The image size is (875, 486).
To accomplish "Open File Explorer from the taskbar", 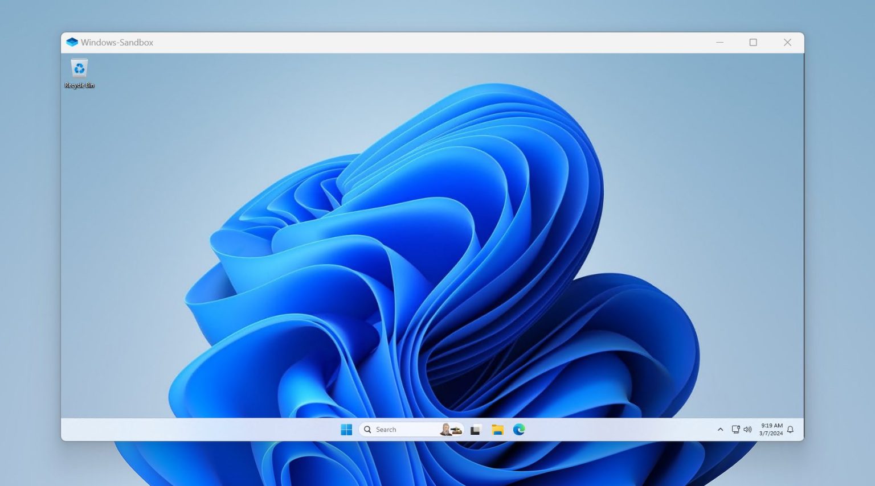I will point(497,430).
